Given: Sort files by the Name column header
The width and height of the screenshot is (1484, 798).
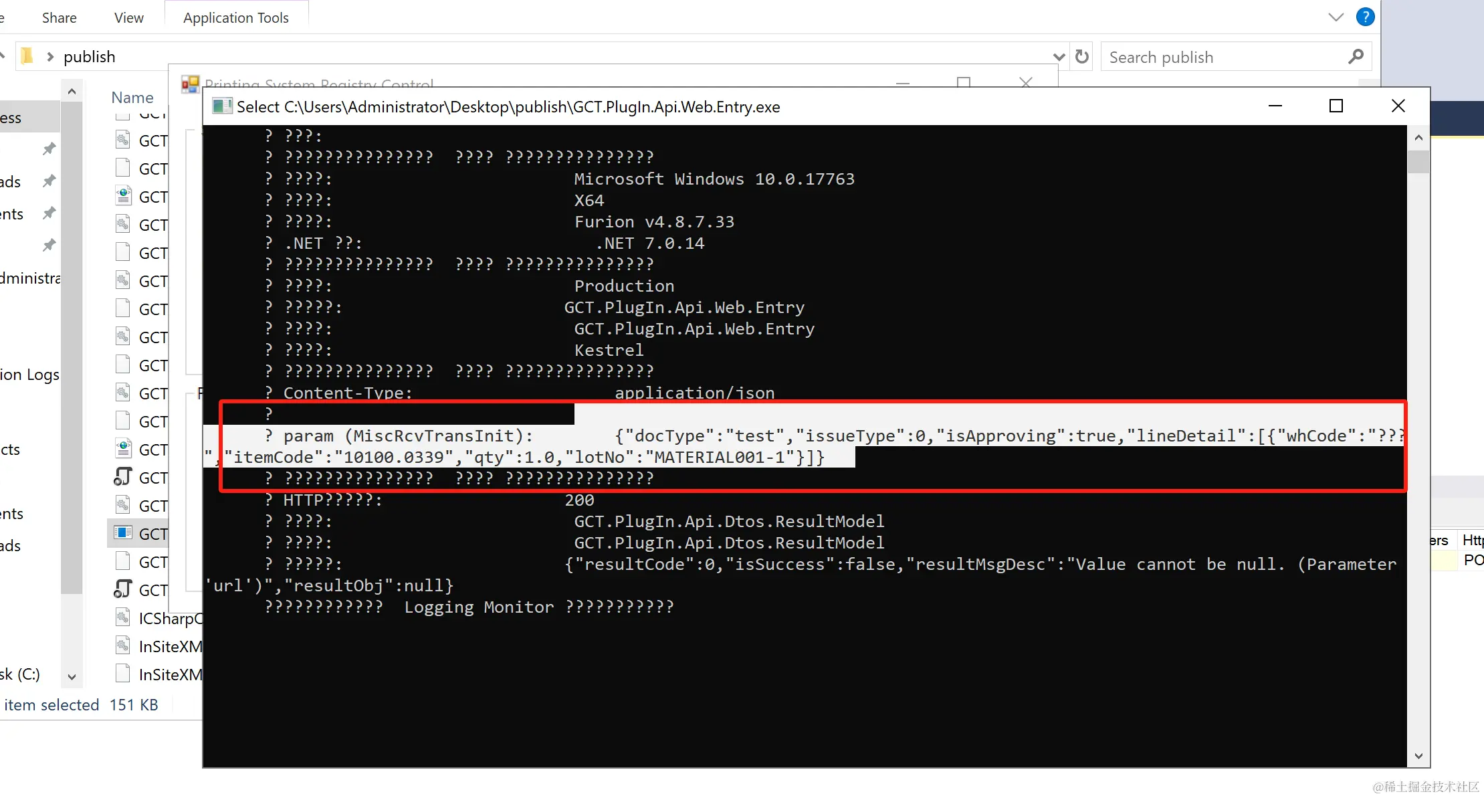Looking at the screenshot, I should [x=132, y=98].
